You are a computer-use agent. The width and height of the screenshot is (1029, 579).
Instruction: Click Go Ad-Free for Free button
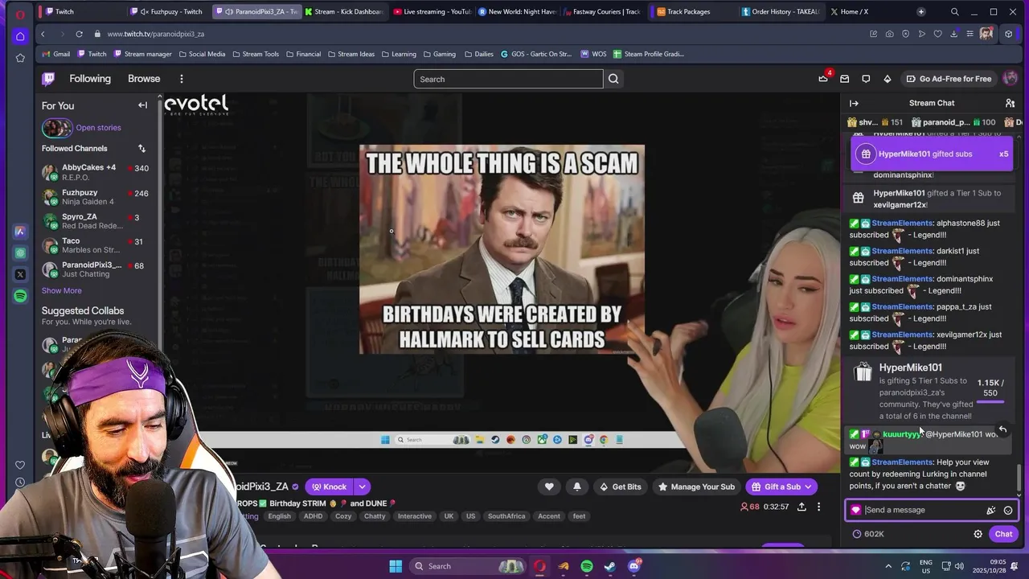click(x=949, y=79)
